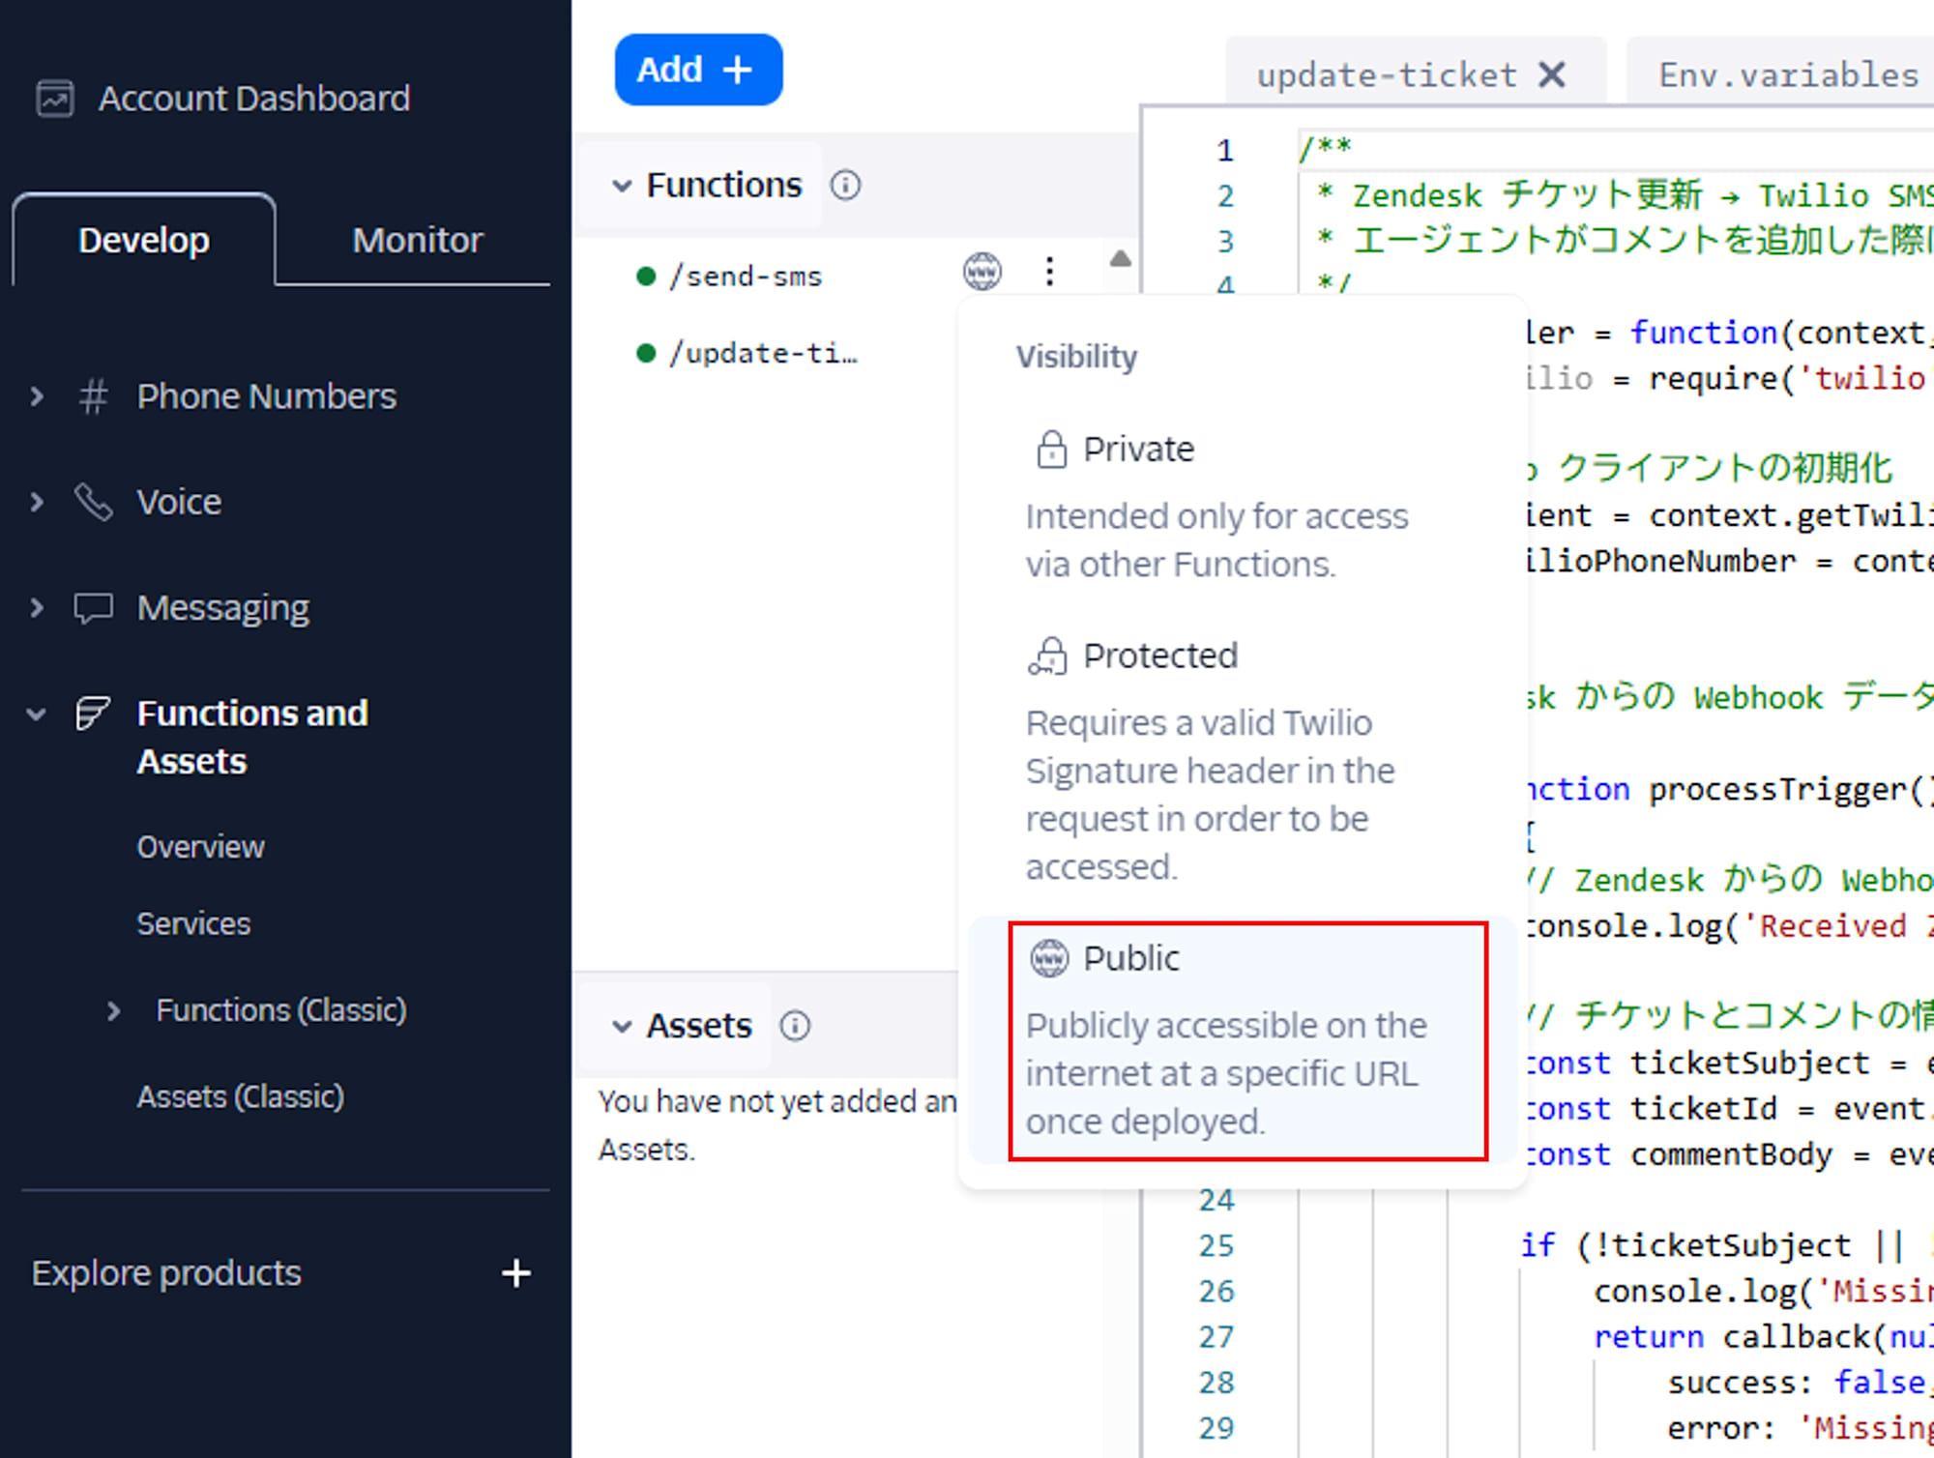This screenshot has height=1458, width=1934.
Task: Open the /update-ti… function
Action: tap(762, 353)
